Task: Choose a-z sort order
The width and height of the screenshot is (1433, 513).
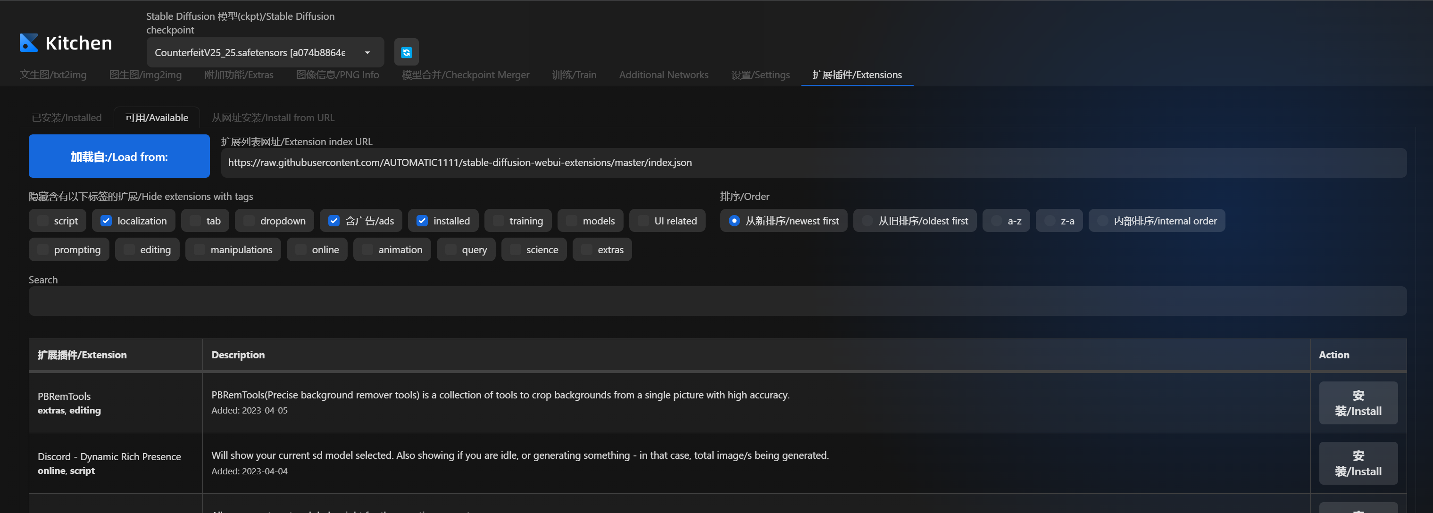Action: pos(997,221)
